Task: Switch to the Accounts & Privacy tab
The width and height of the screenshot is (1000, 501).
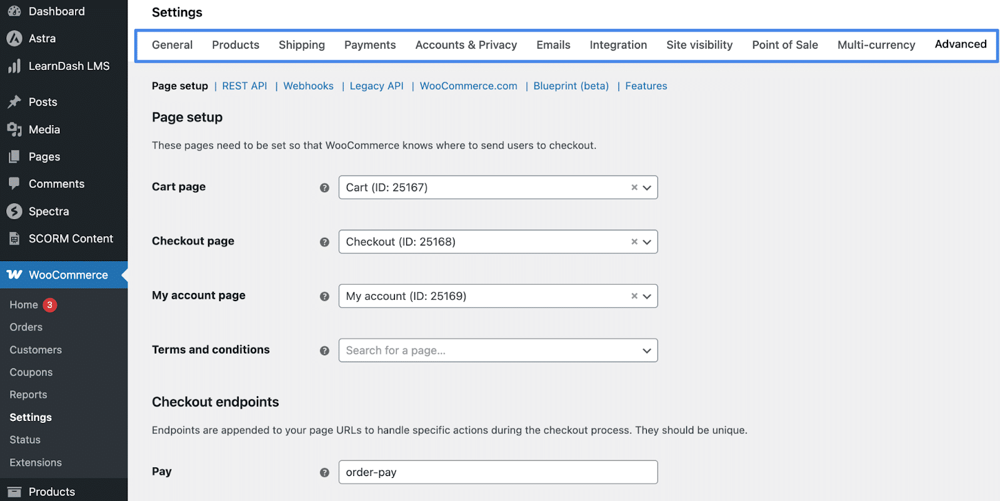Action: click(x=466, y=45)
